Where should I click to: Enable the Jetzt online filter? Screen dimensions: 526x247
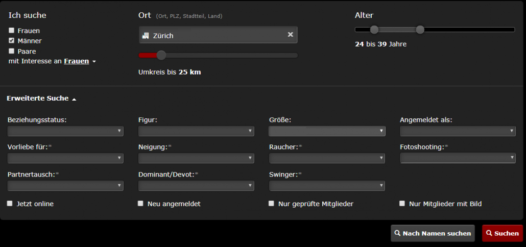(10, 204)
